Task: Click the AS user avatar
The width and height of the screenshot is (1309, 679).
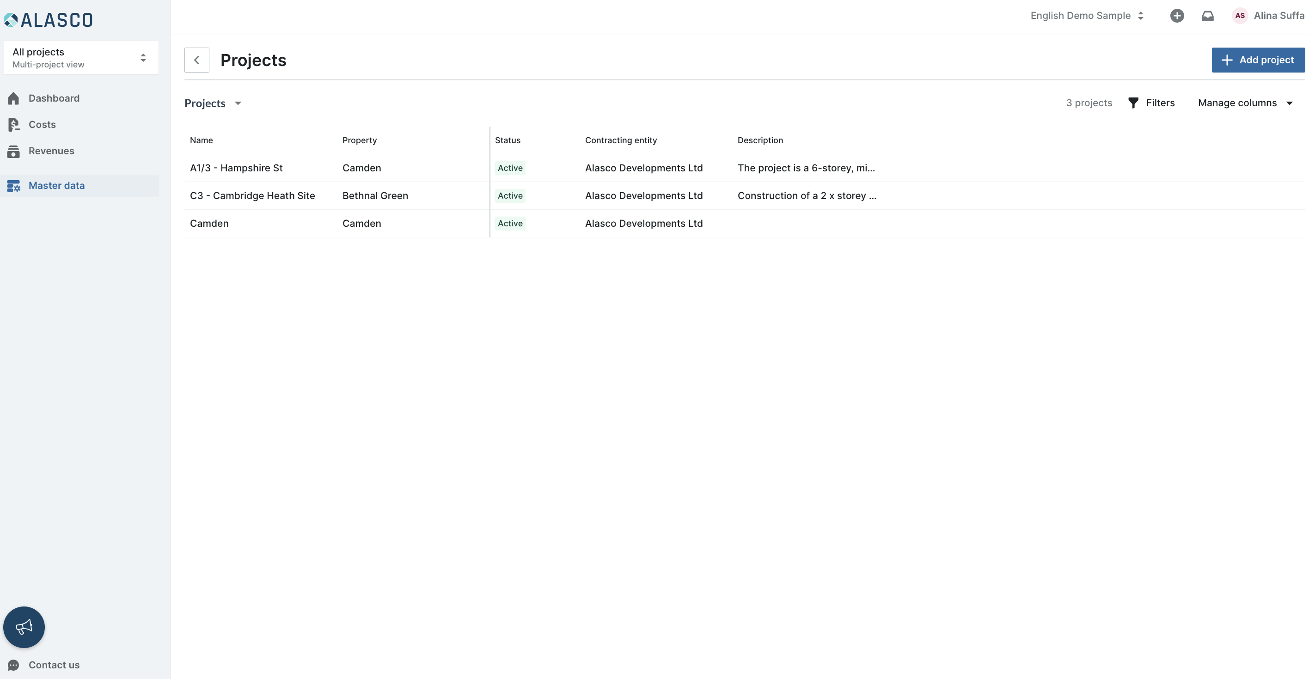Action: click(x=1240, y=16)
